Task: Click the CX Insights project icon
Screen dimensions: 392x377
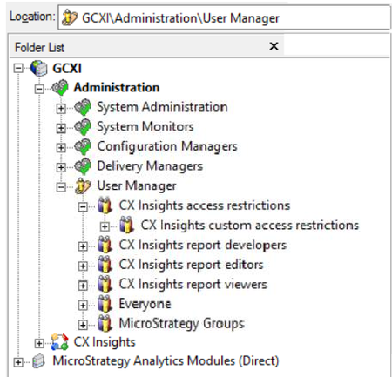Action: click(60, 342)
